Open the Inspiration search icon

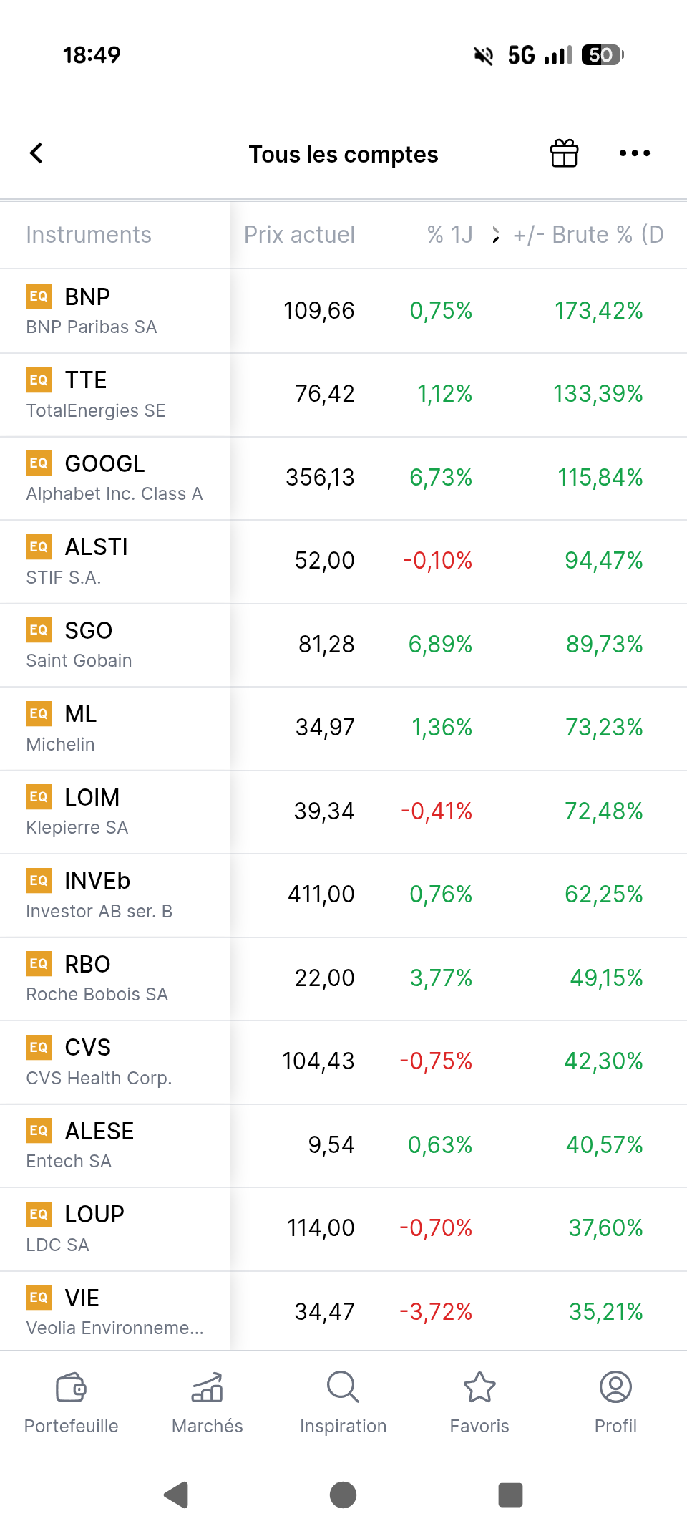[343, 1387]
